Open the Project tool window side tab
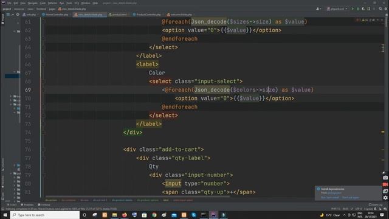Screen dimensions: 389x219 2,19
